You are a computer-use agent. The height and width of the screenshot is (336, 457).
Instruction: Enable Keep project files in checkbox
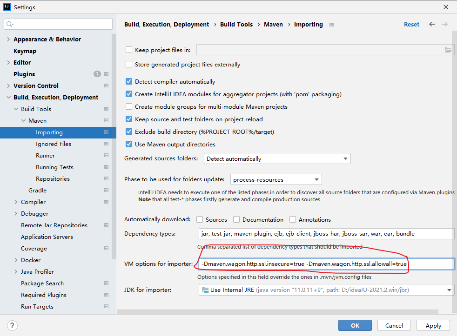[x=129, y=50]
